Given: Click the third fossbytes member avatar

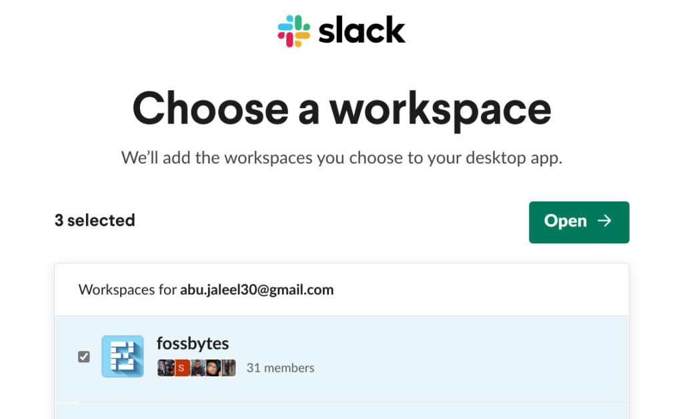Looking at the screenshot, I should (197, 368).
